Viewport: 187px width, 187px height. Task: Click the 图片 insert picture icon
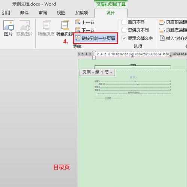click(9, 25)
